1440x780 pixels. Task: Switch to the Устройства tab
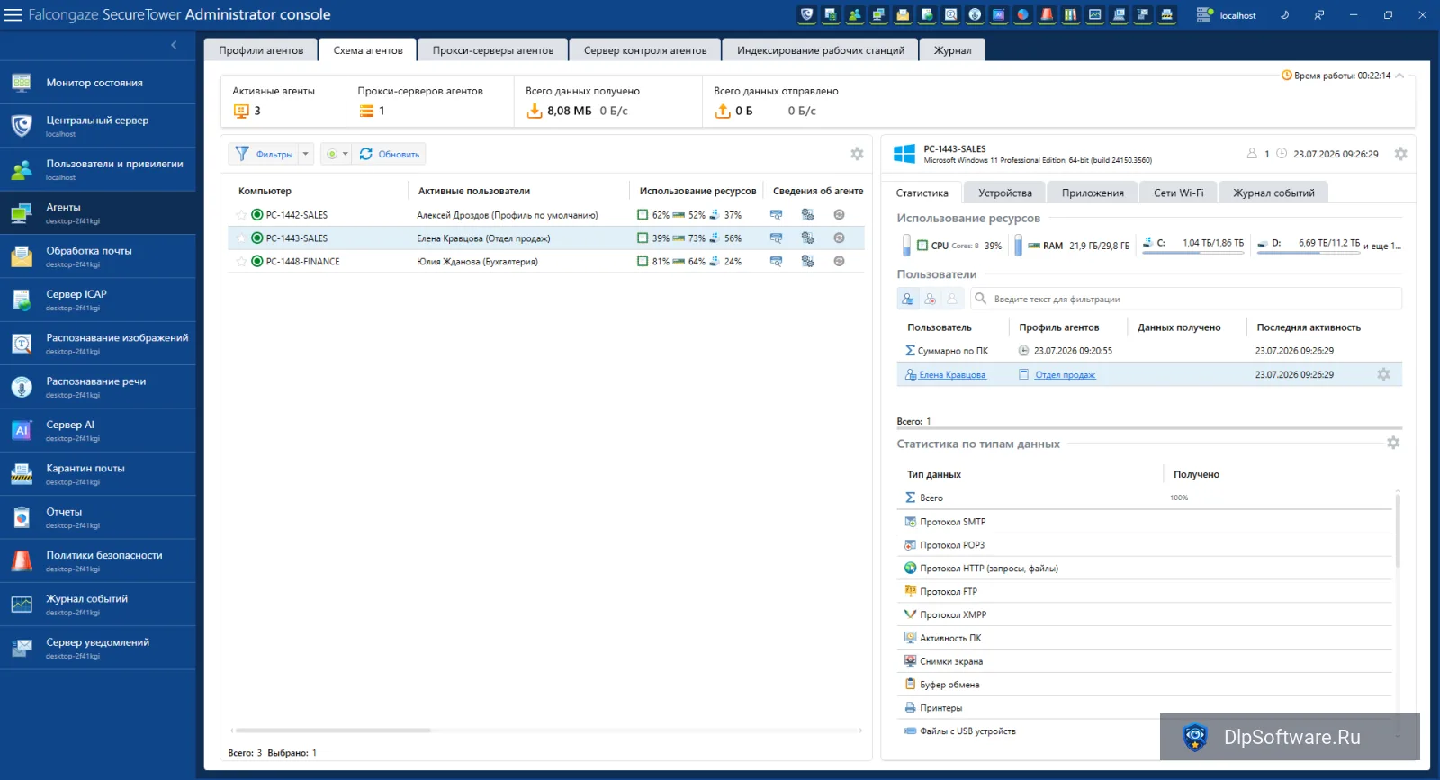point(1005,193)
